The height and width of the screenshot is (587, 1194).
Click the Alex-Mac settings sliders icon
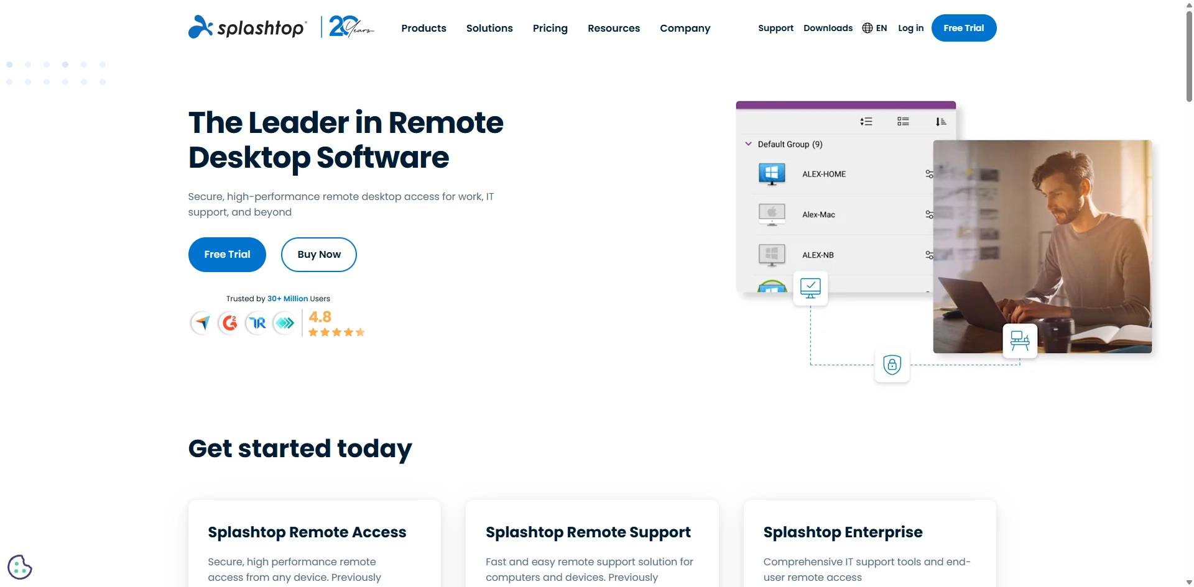[929, 214]
